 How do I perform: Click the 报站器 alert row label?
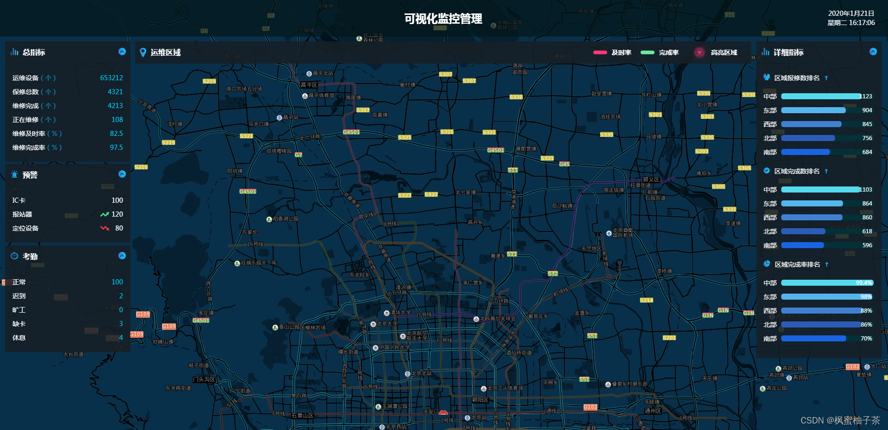point(22,214)
